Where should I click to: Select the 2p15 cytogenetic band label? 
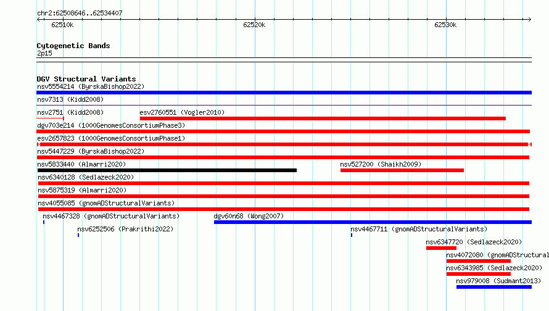[x=44, y=53]
